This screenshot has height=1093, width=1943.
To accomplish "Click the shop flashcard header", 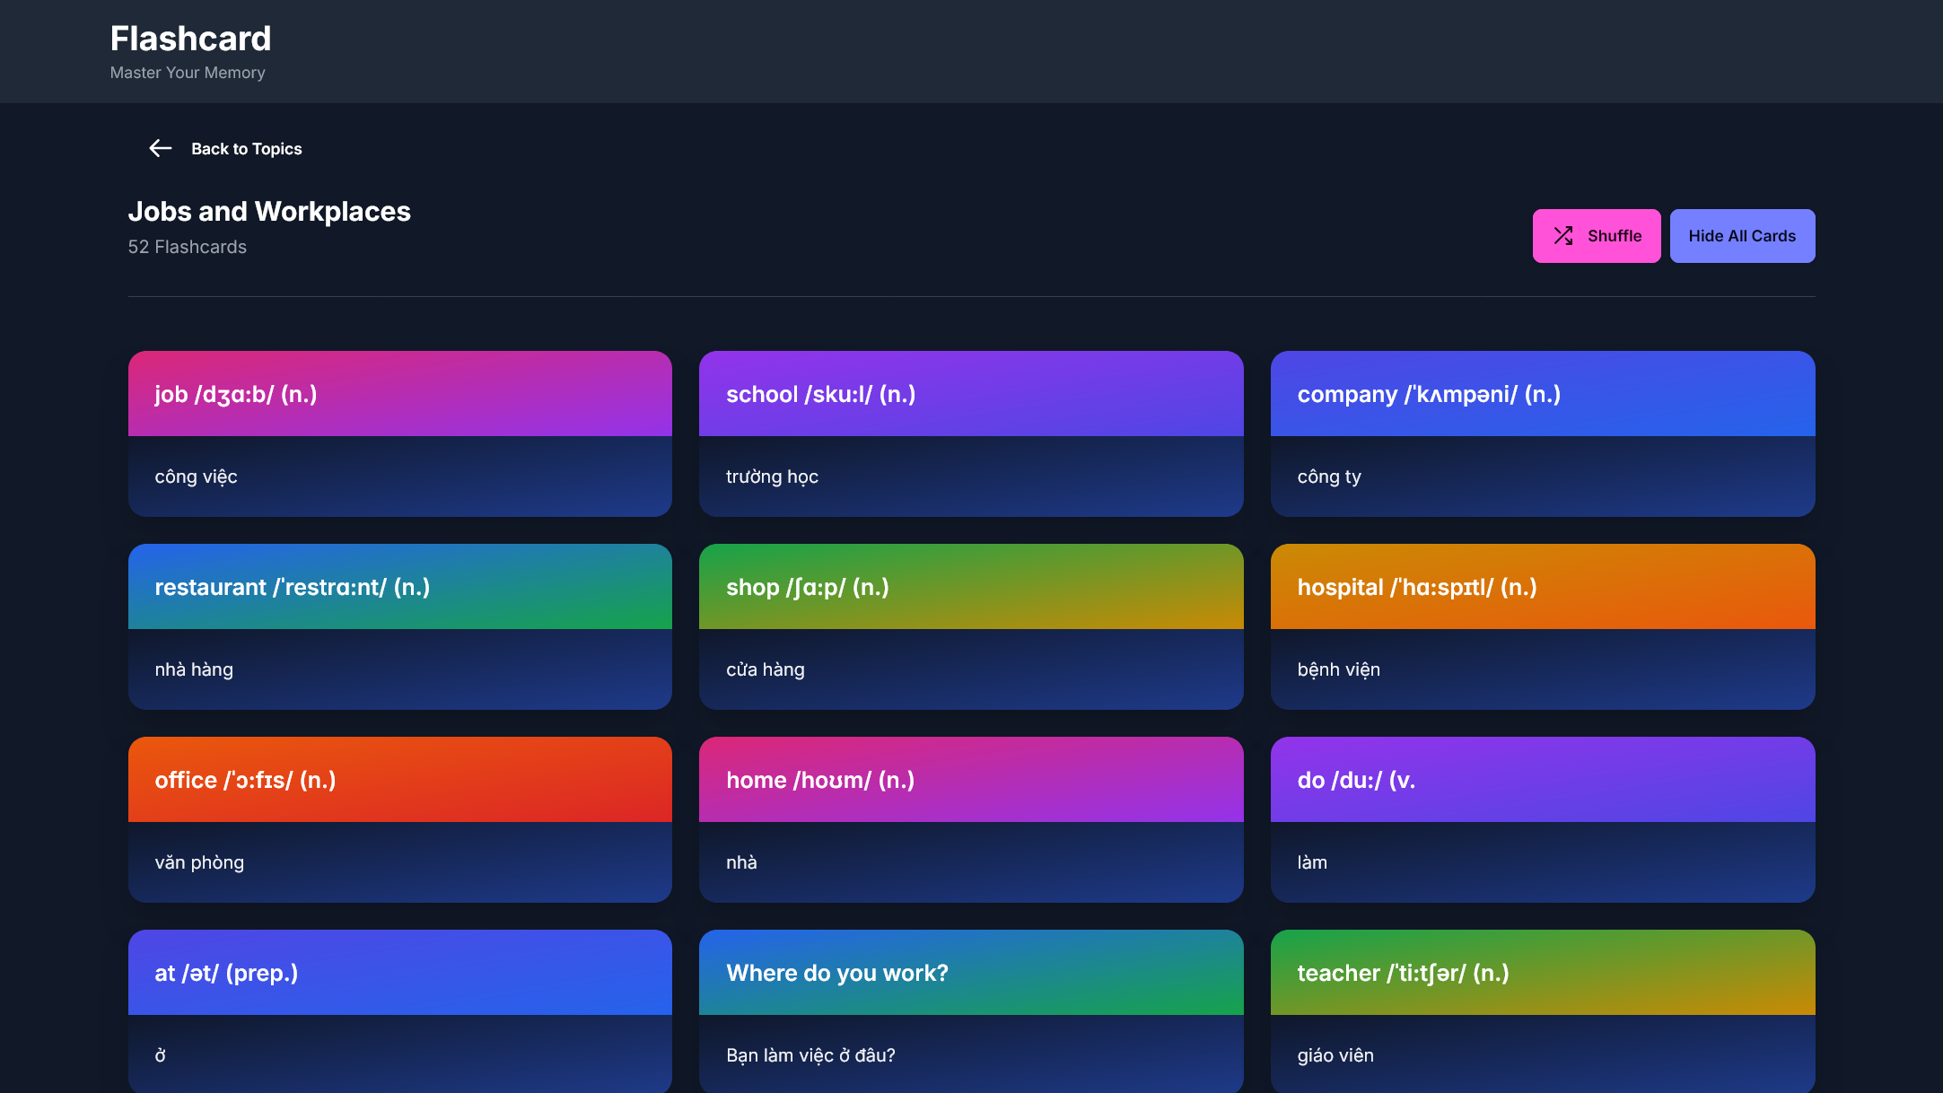I will pos(970,587).
